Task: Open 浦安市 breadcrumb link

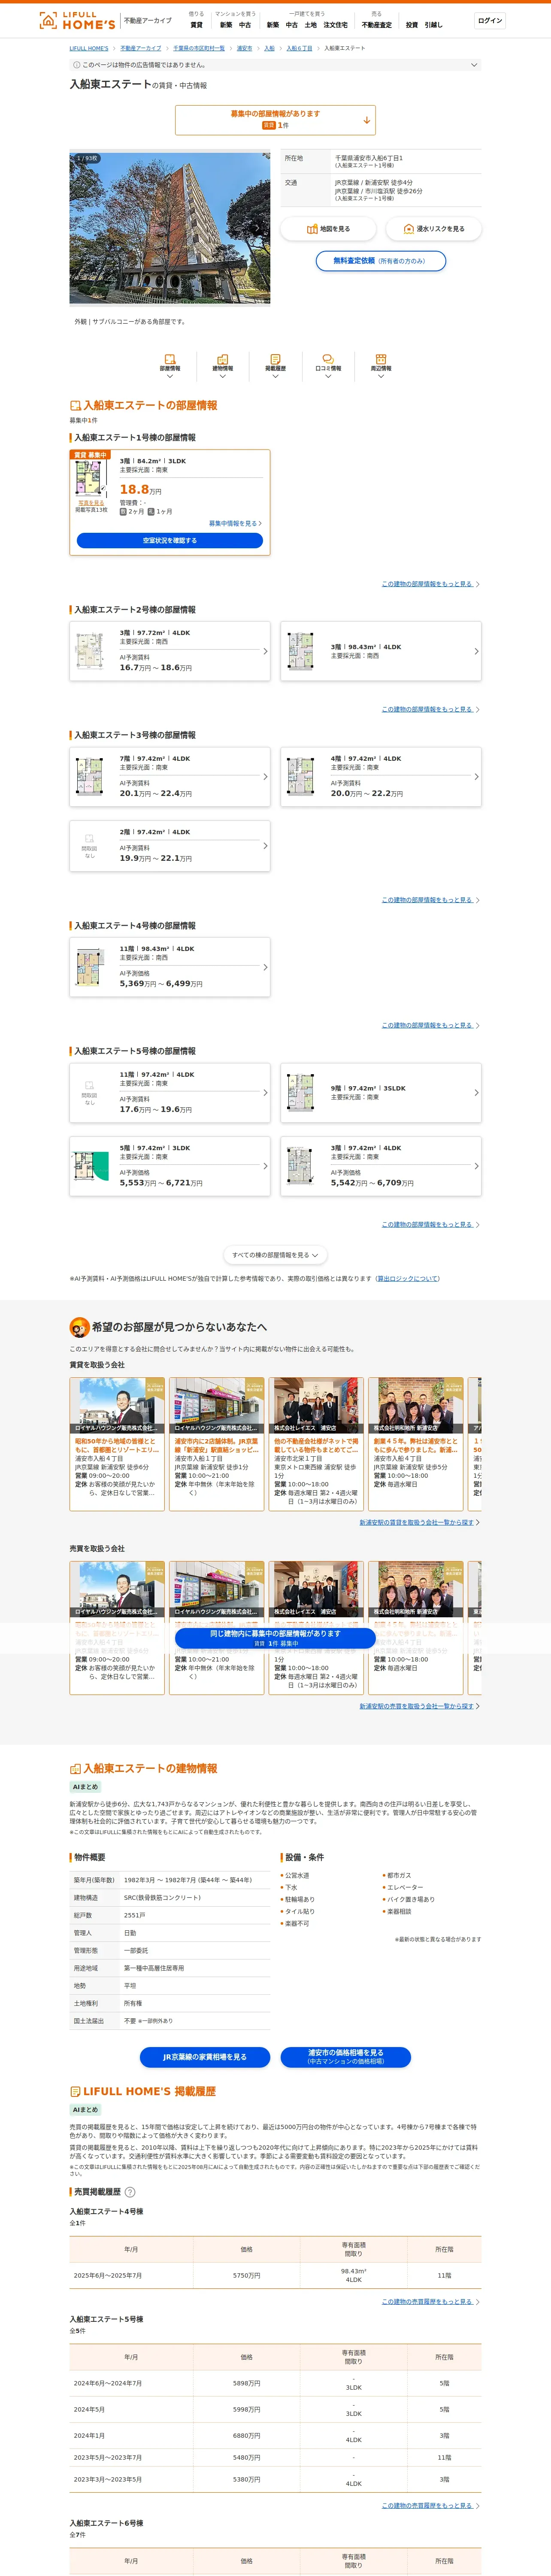Action: coord(244,48)
